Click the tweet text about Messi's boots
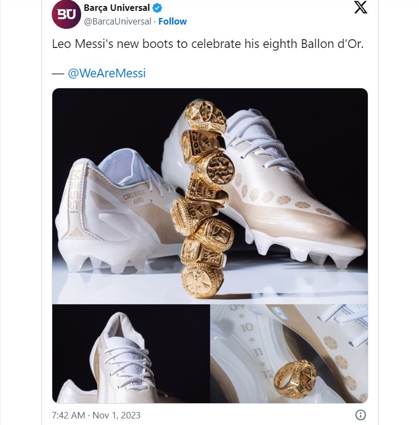Viewport: 419px width, 425px height. [x=208, y=44]
